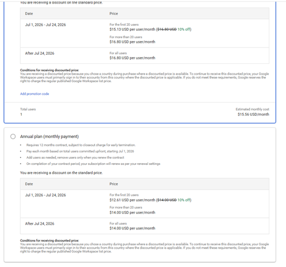Click the Requires 12 months contract bullet

coord(81,145)
